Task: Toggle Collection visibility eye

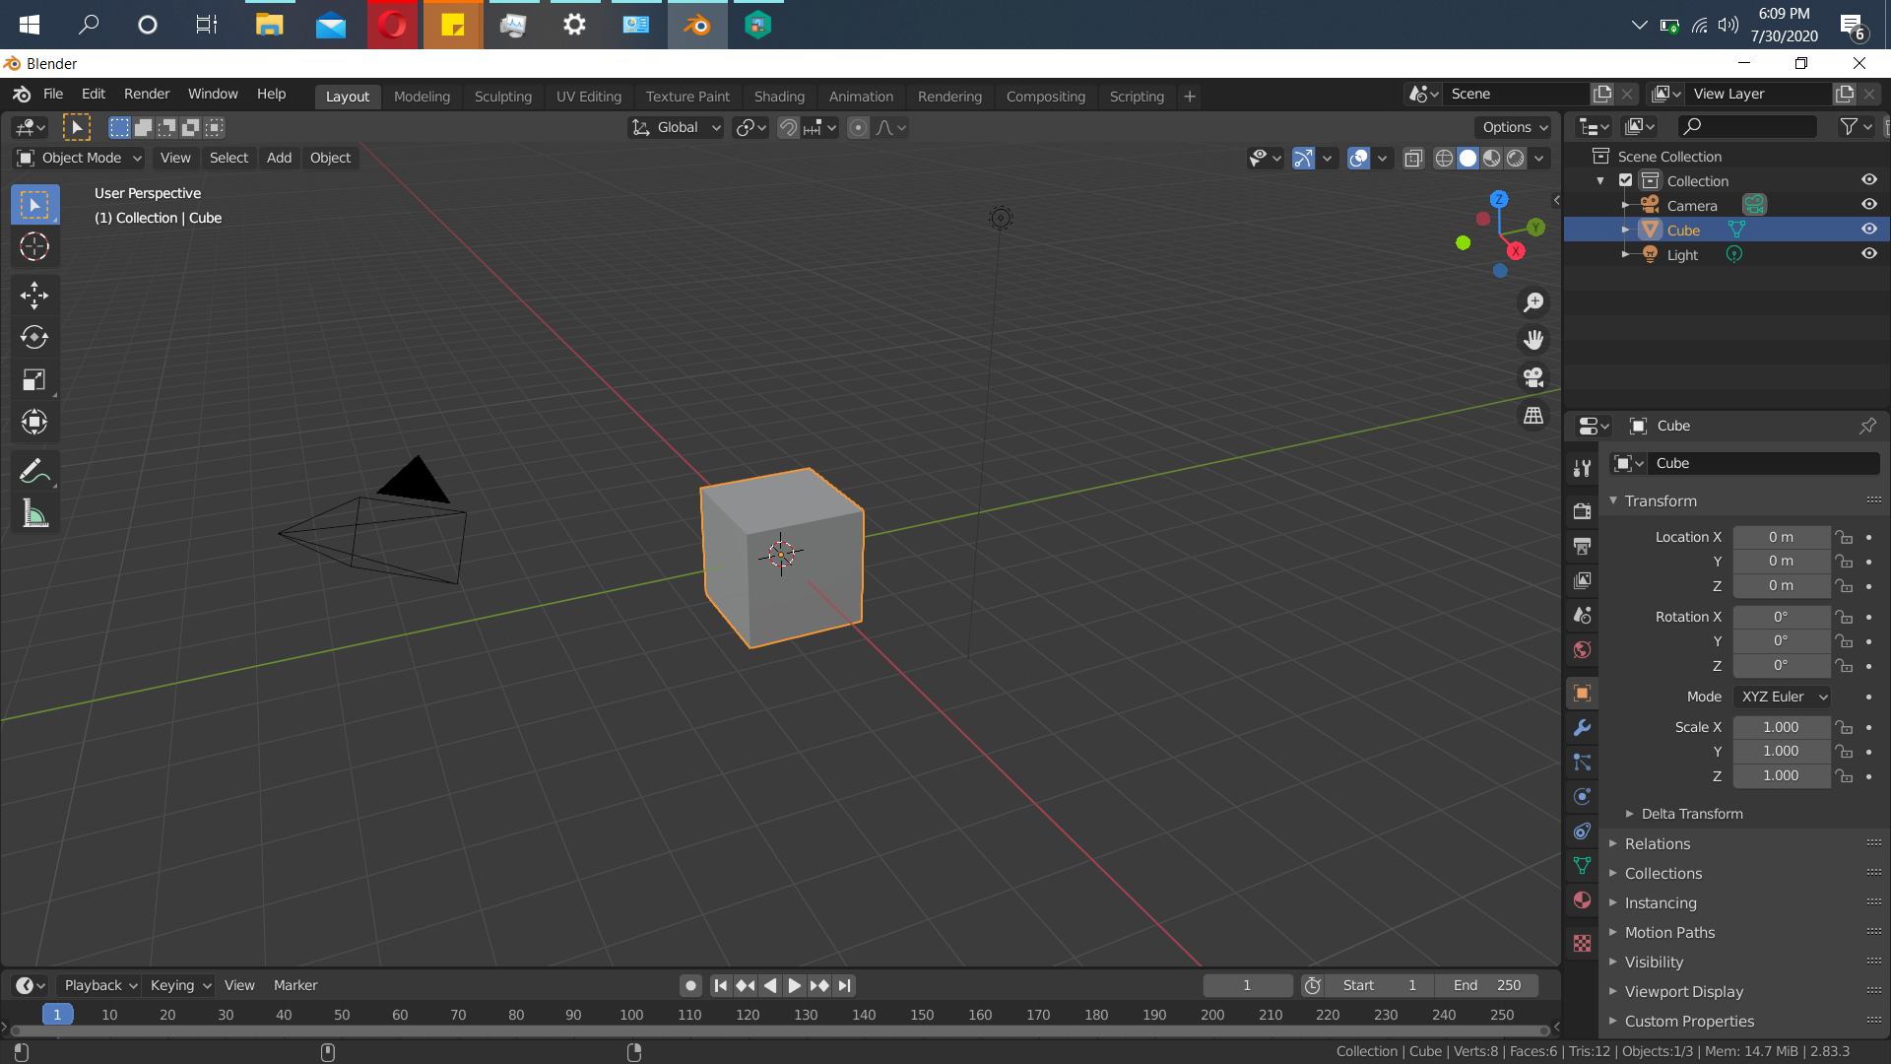Action: [1868, 179]
